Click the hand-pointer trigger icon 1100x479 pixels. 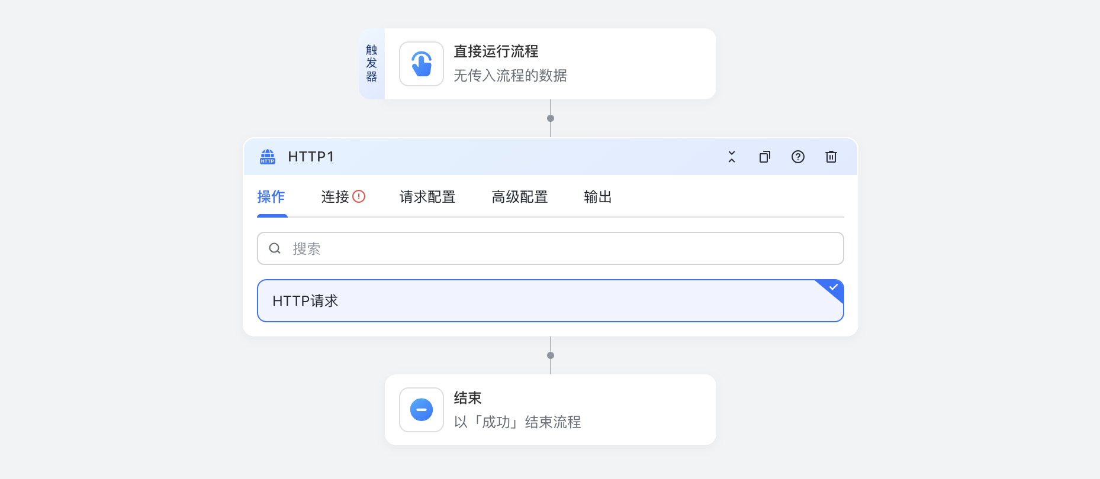421,64
